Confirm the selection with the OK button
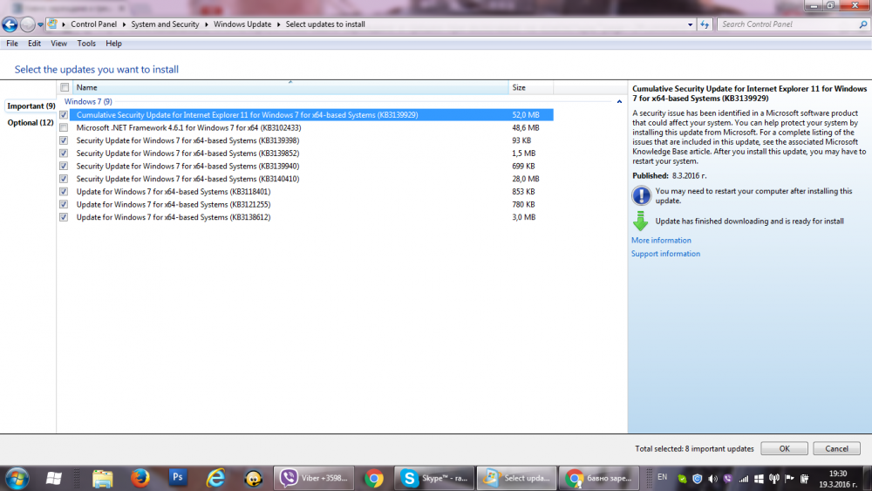Image resolution: width=872 pixels, height=491 pixels. [784, 448]
